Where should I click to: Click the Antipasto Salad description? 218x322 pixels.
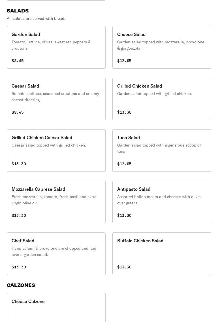pyautogui.click(x=159, y=200)
